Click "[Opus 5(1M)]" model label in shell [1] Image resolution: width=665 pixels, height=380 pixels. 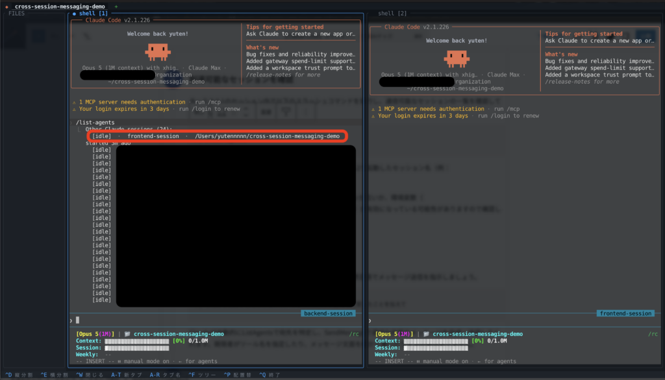coord(95,334)
